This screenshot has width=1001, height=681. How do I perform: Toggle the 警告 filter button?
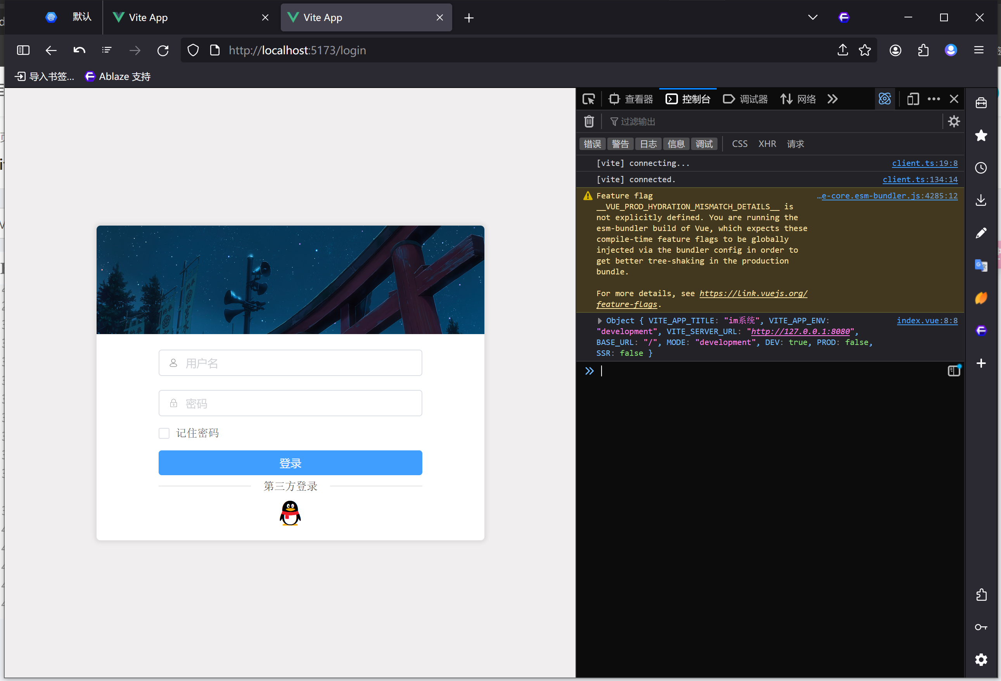point(620,144)
